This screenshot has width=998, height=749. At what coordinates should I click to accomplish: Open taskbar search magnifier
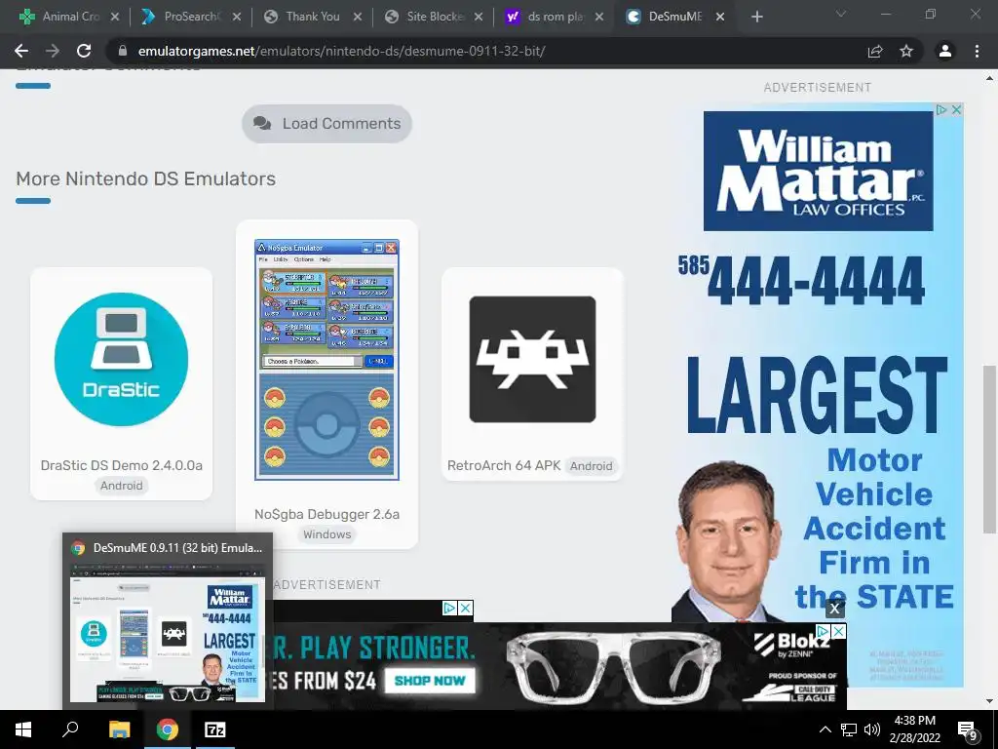(70, 729)
